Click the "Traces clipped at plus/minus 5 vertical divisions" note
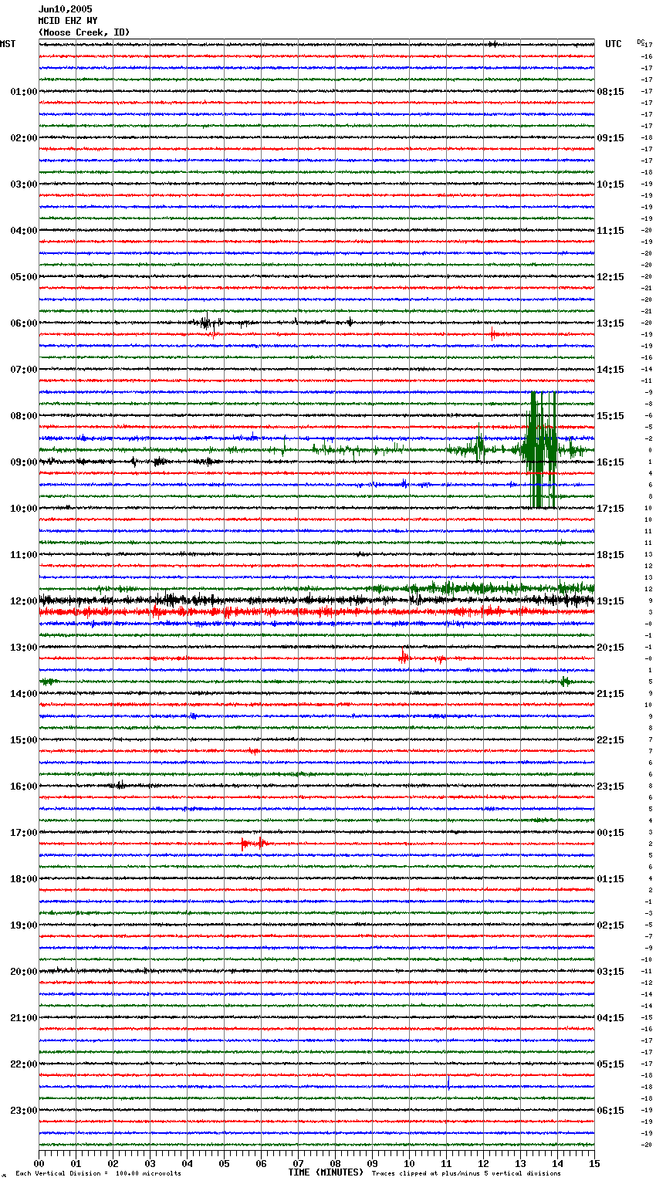This screenshot has height=1184, width=656. (466, 1173)
